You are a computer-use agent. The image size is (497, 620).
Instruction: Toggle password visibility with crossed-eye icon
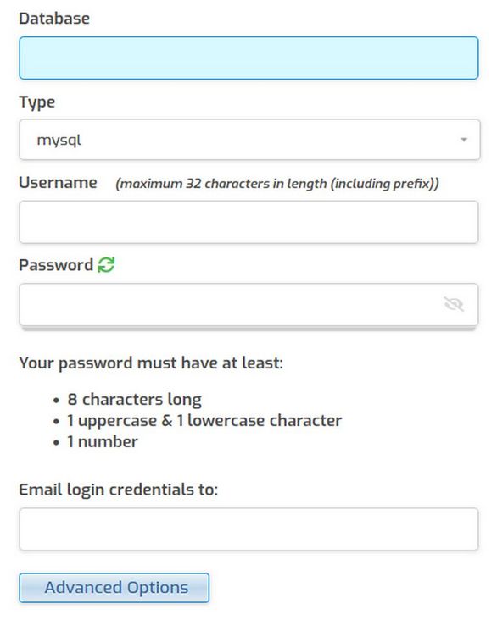tap(454, 304)
